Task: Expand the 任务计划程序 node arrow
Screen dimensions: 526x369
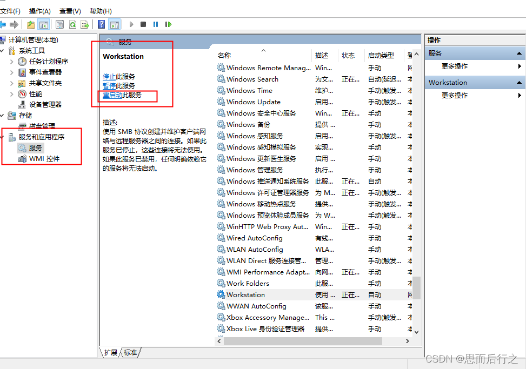Action: point(12,62)
